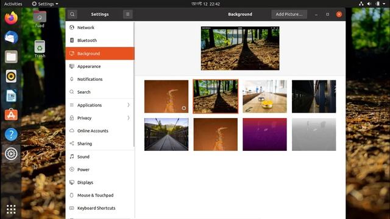Select the forest tree shadow wallpaper thumbnail
The width and height of the screenshot is (390, 219).
[x=216, y=96]
